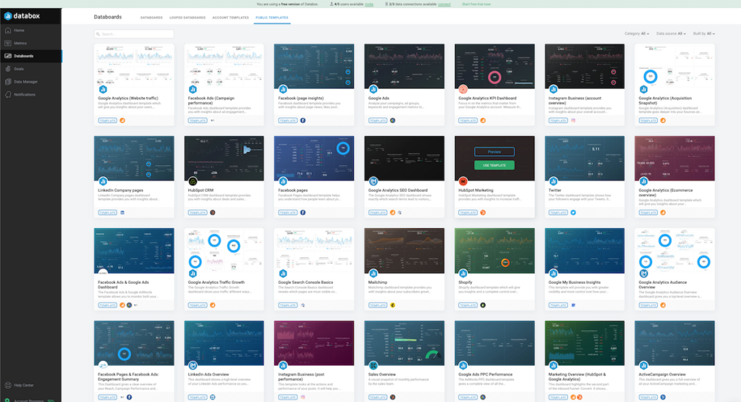Image resolution: width=741 pixels, height=402 pixels.
Task: Preview the HubSpot Marketing template
Action: (494, 152)
